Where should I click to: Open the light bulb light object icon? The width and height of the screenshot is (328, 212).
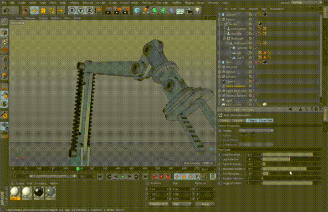pos(197,10)
